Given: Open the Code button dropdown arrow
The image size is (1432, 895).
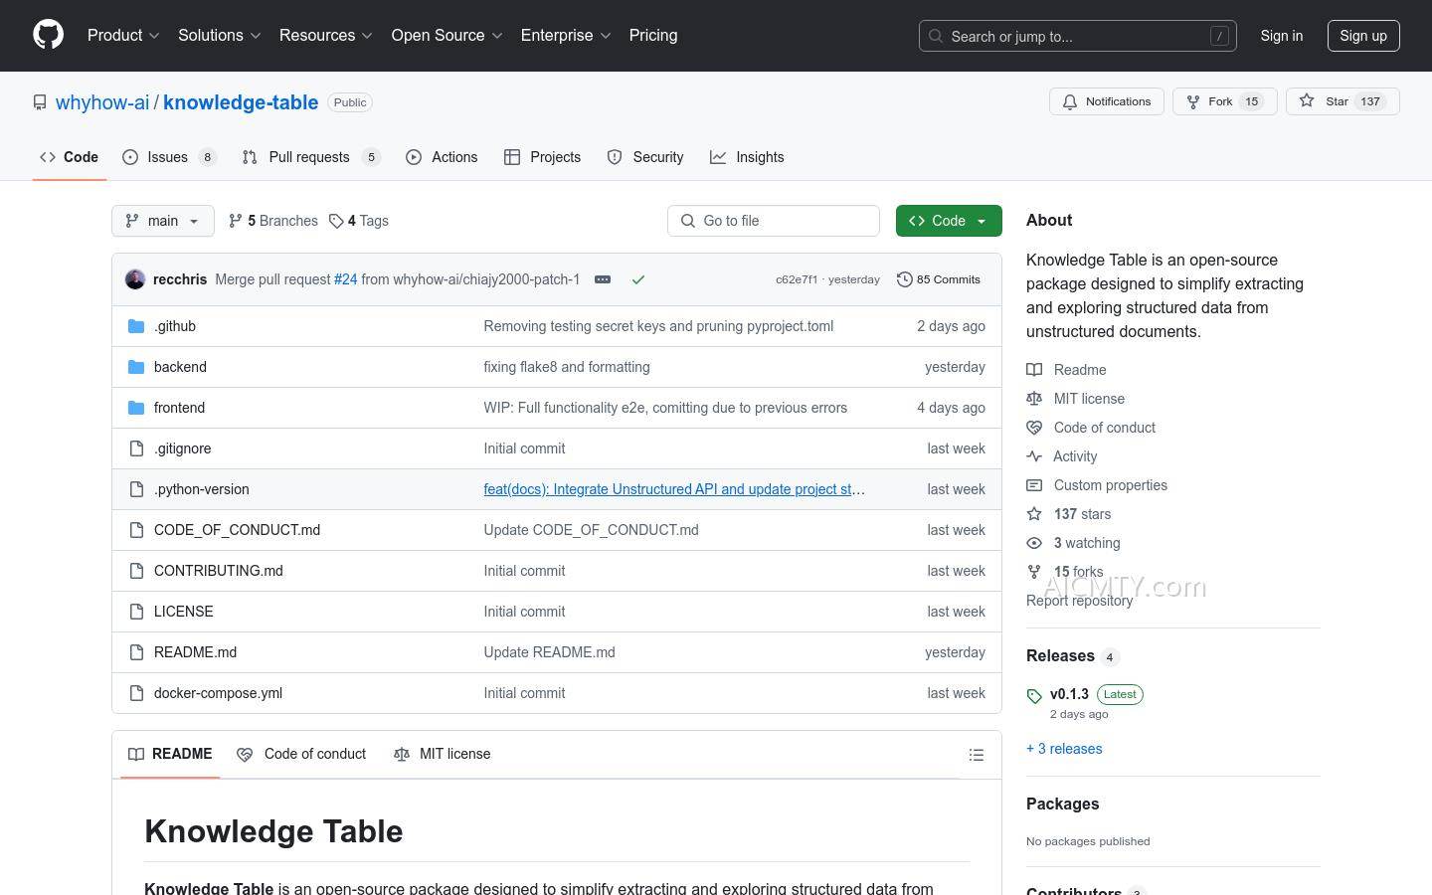Looking at the screenshot, I should 982,221.
